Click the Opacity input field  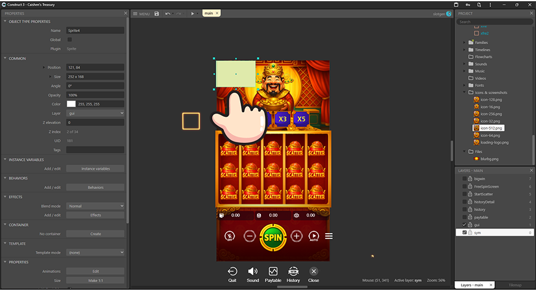(95, 95)
